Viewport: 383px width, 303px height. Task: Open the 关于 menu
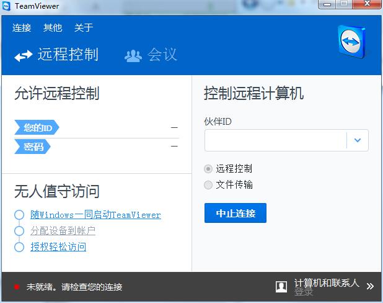[x=84, y=28]
